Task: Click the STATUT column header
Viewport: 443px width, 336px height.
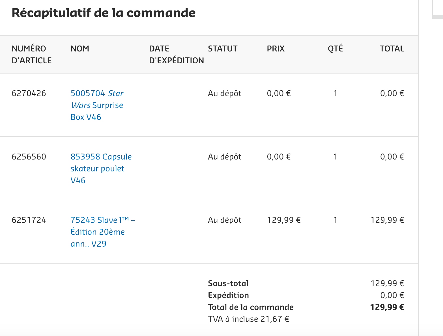Action: (x=223, y=49)
